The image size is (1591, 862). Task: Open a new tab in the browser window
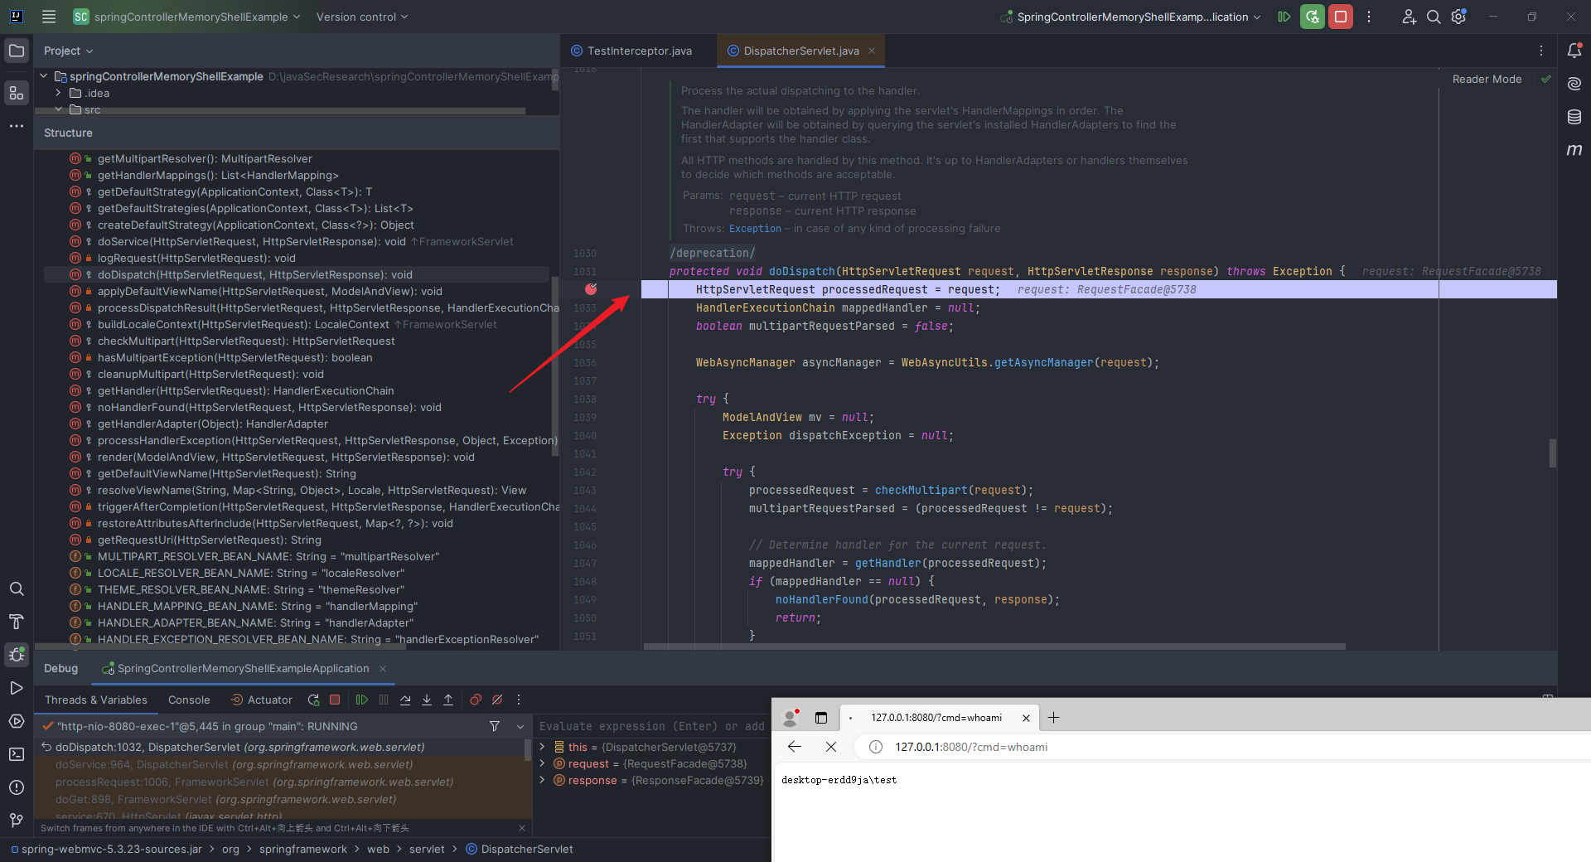[x=1053, y=718]
